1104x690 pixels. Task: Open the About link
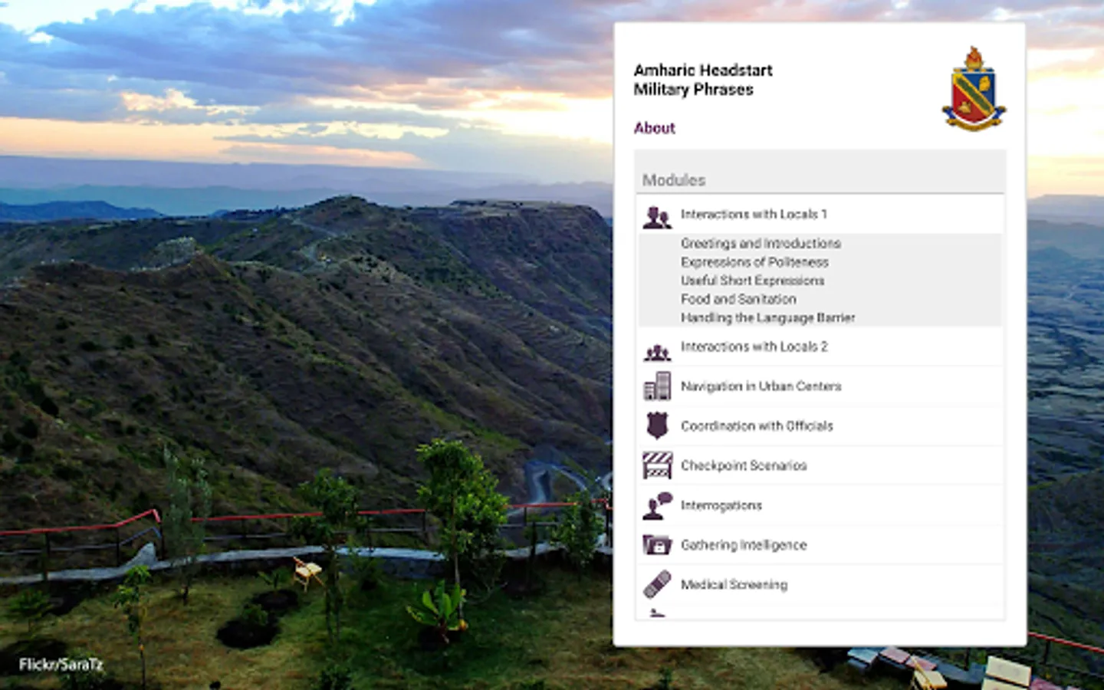click(x=654, y=128)
